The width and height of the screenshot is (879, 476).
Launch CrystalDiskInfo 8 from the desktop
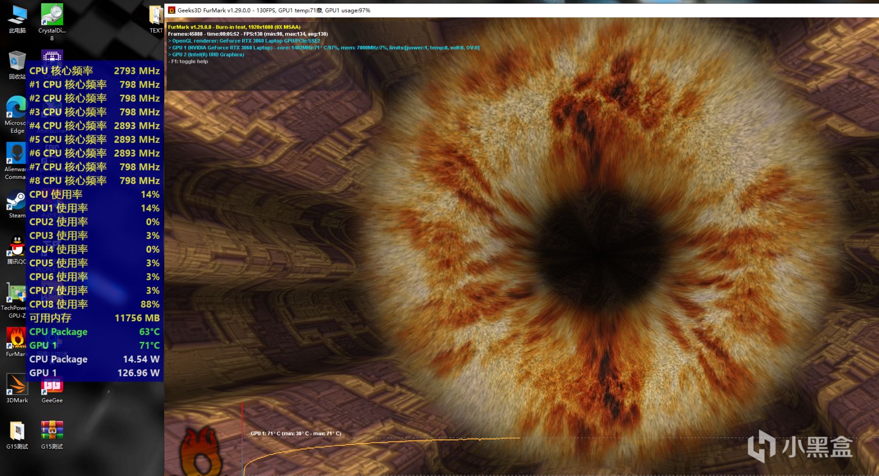click(x=52, y=22)
